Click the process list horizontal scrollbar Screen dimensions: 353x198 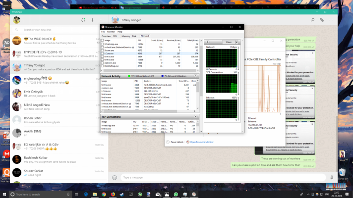click(150, 71)
